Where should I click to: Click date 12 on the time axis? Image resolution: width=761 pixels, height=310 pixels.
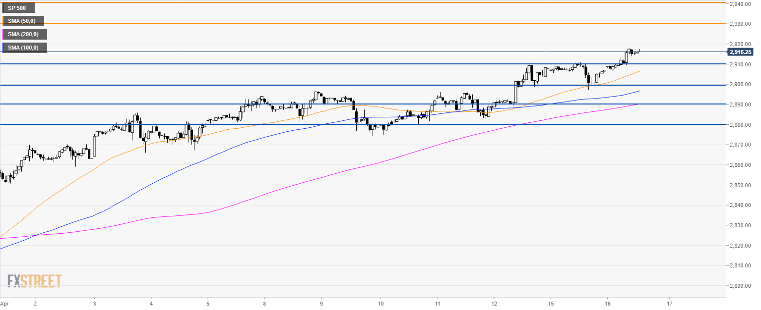pos(494,303)
